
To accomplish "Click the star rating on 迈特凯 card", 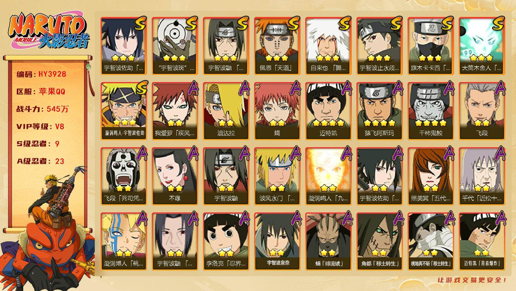I will (328, 123).
